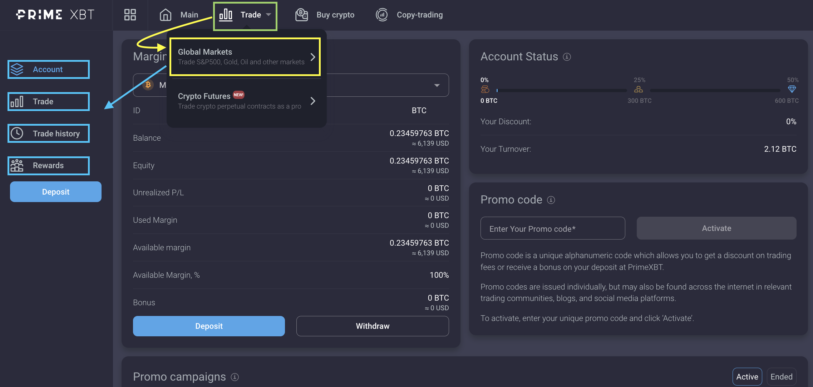Image resolution: width=813 pixels, height=387 pixels.
Task: Expand Global Markets submenu chevron
Action: 313,57
